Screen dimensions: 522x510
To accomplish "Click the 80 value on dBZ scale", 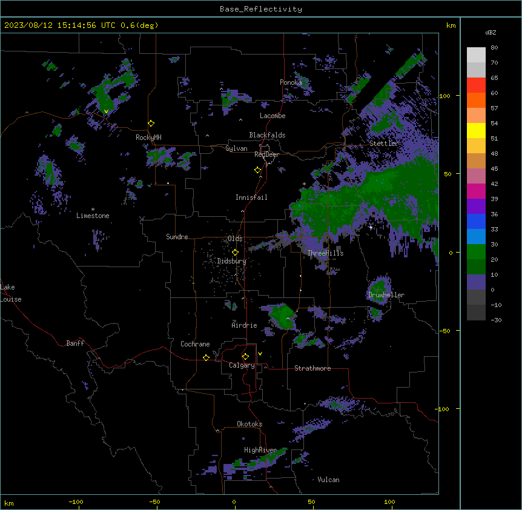I will [494, 48].
